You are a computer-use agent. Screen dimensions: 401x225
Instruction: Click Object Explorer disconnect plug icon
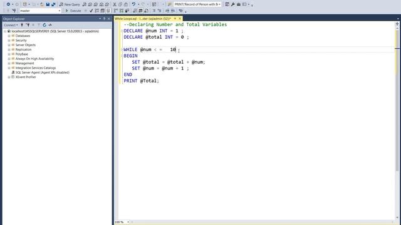[28, 25]
